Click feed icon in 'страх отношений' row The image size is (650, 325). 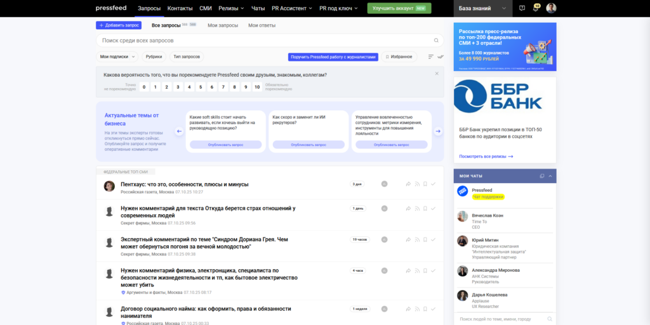coord(417,208)
